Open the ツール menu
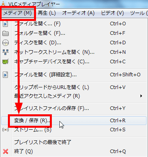 (139, 13)
